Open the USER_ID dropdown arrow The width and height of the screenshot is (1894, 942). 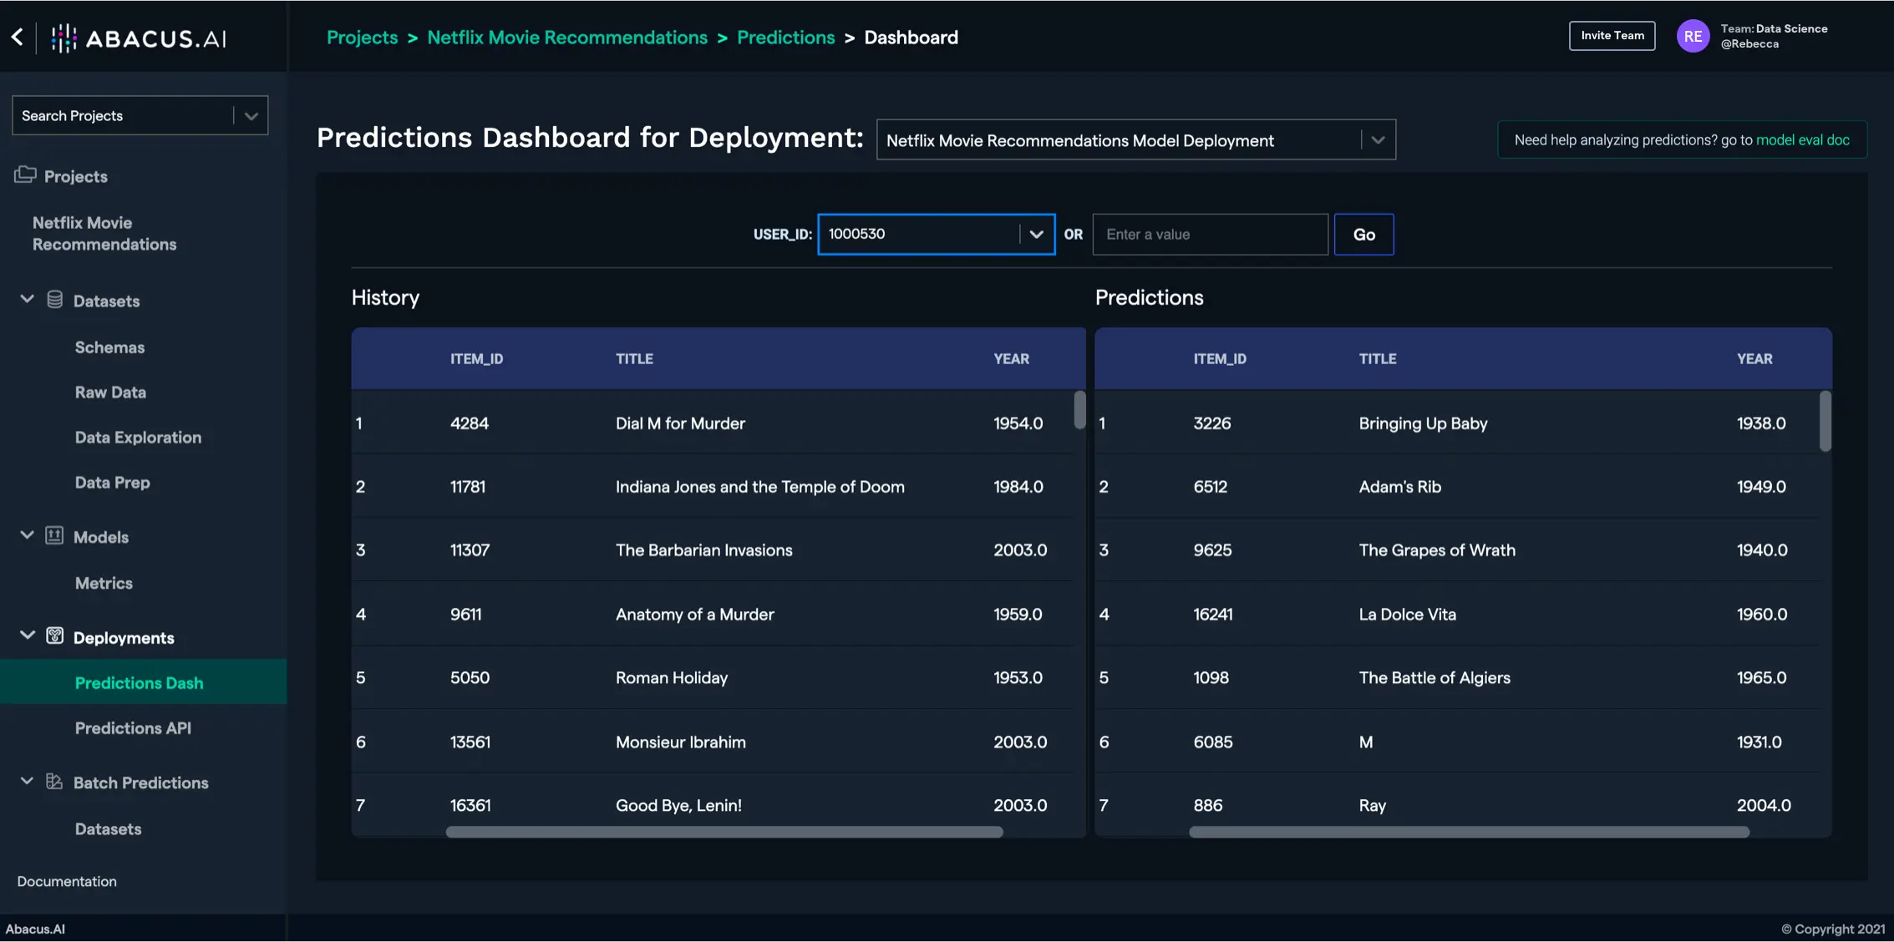[x=1036, y=235]
